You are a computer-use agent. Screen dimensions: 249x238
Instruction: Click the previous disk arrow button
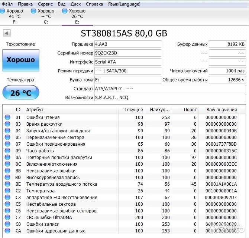point(7,33)
